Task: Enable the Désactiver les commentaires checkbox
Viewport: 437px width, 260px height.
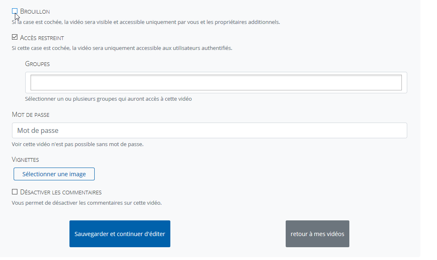Action: pyautogui.click(x=15, y=192)
